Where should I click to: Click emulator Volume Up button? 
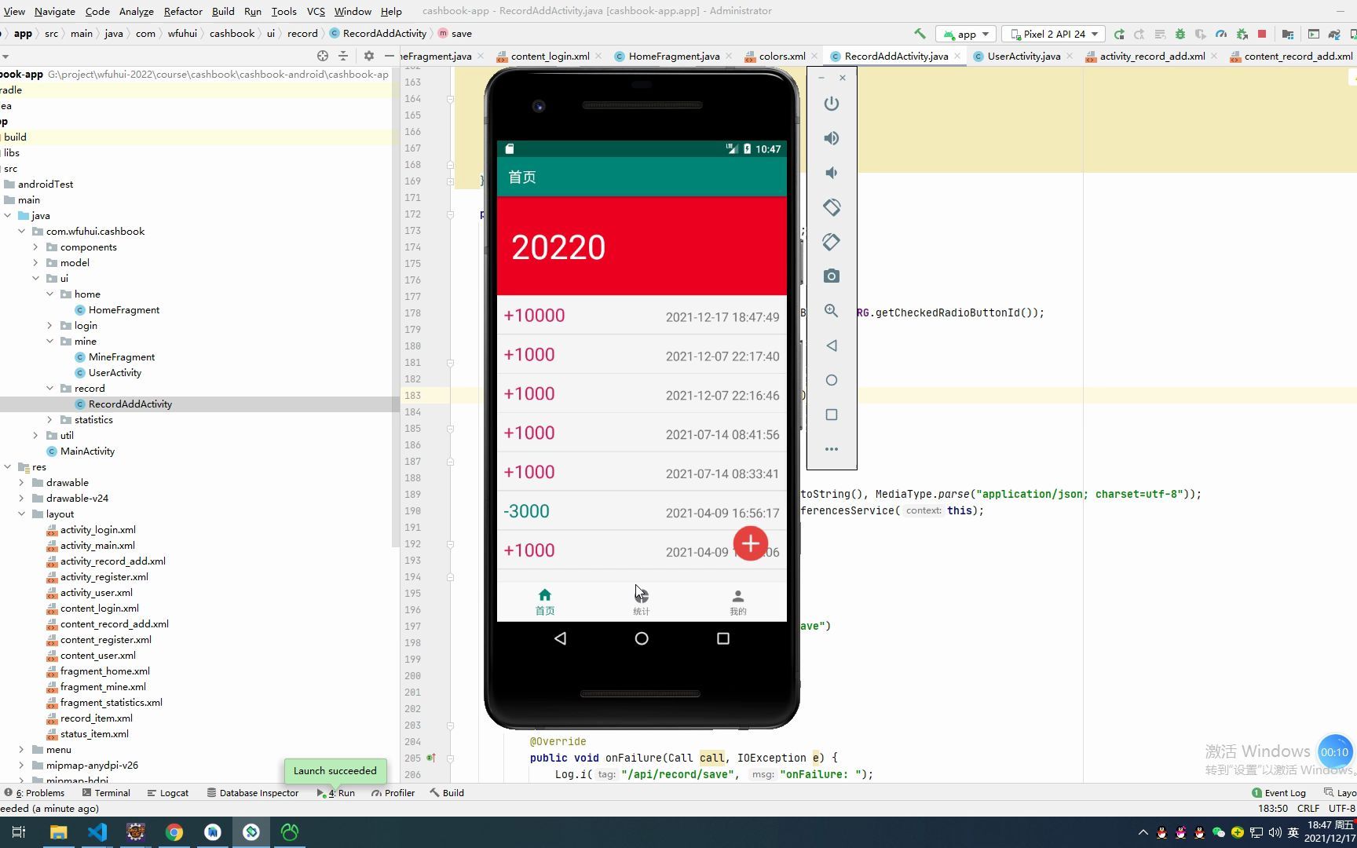coord(832,138)
